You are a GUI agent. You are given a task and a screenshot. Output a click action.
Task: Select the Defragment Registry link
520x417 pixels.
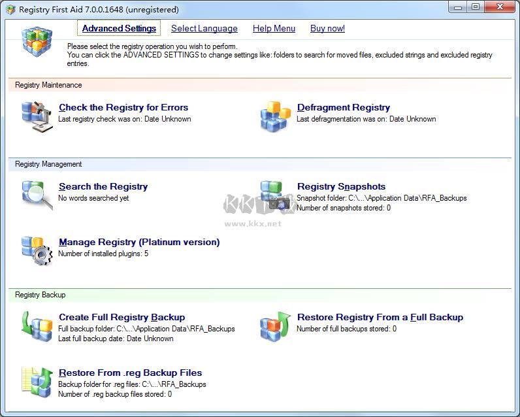[343, 107]
